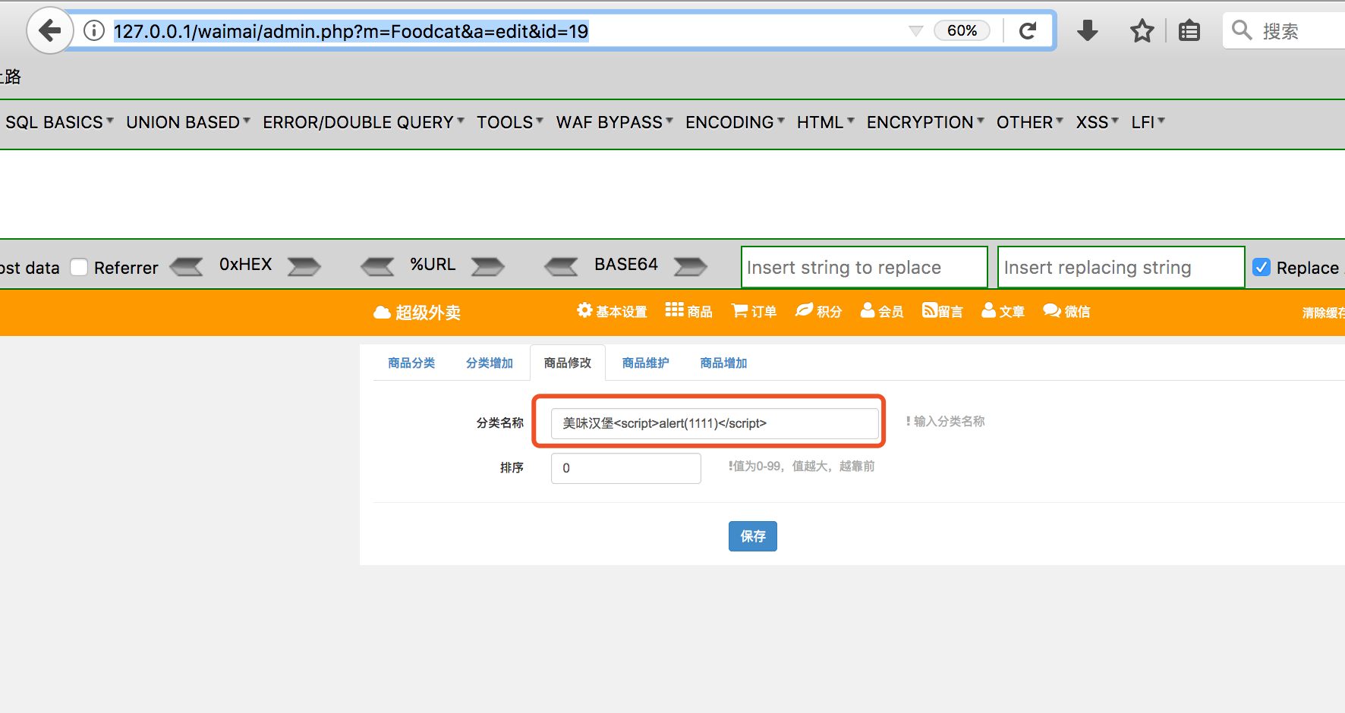Click the 清除缓存 link in orange bar
The height and width of the screenshot is (713, 1345).
pyautogui.click(x=1324, y=313)
